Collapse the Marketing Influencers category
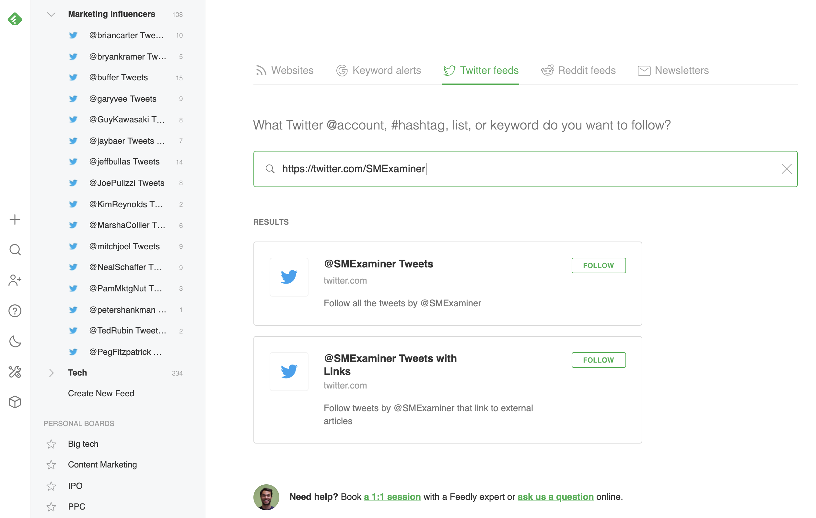This screenshot has width=816, height=518. coord(51,14)
